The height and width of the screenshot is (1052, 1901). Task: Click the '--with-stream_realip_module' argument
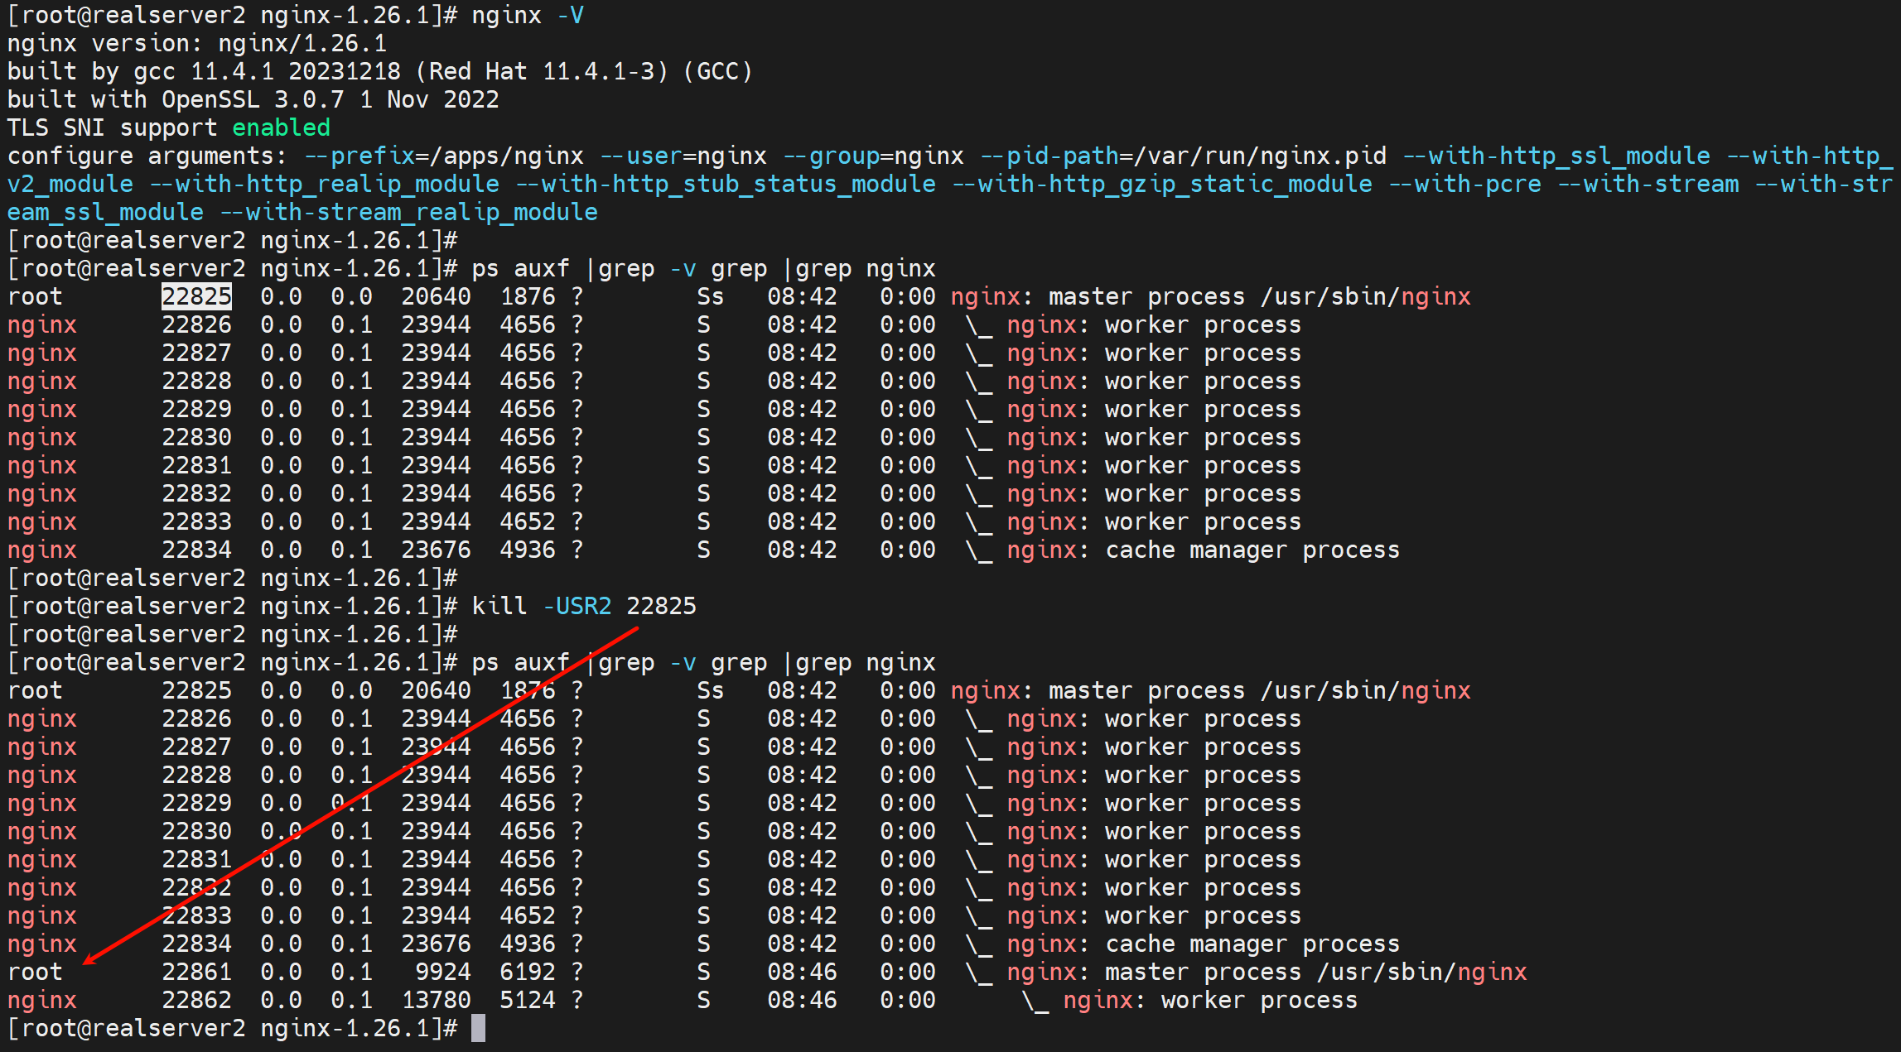408,212
